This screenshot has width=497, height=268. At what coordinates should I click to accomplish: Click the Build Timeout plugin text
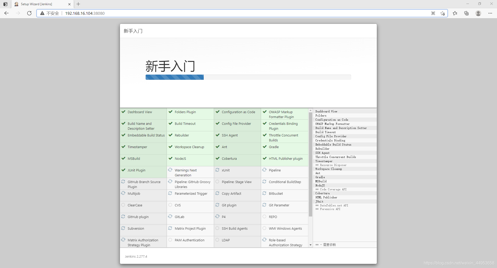[185, 124]
